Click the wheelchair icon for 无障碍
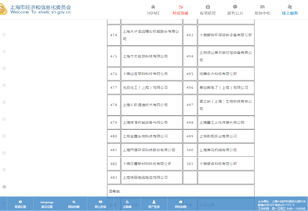Image resolution: width=308 pixels, height=211 pixels. pyautogui.click(x=127, y=202)
